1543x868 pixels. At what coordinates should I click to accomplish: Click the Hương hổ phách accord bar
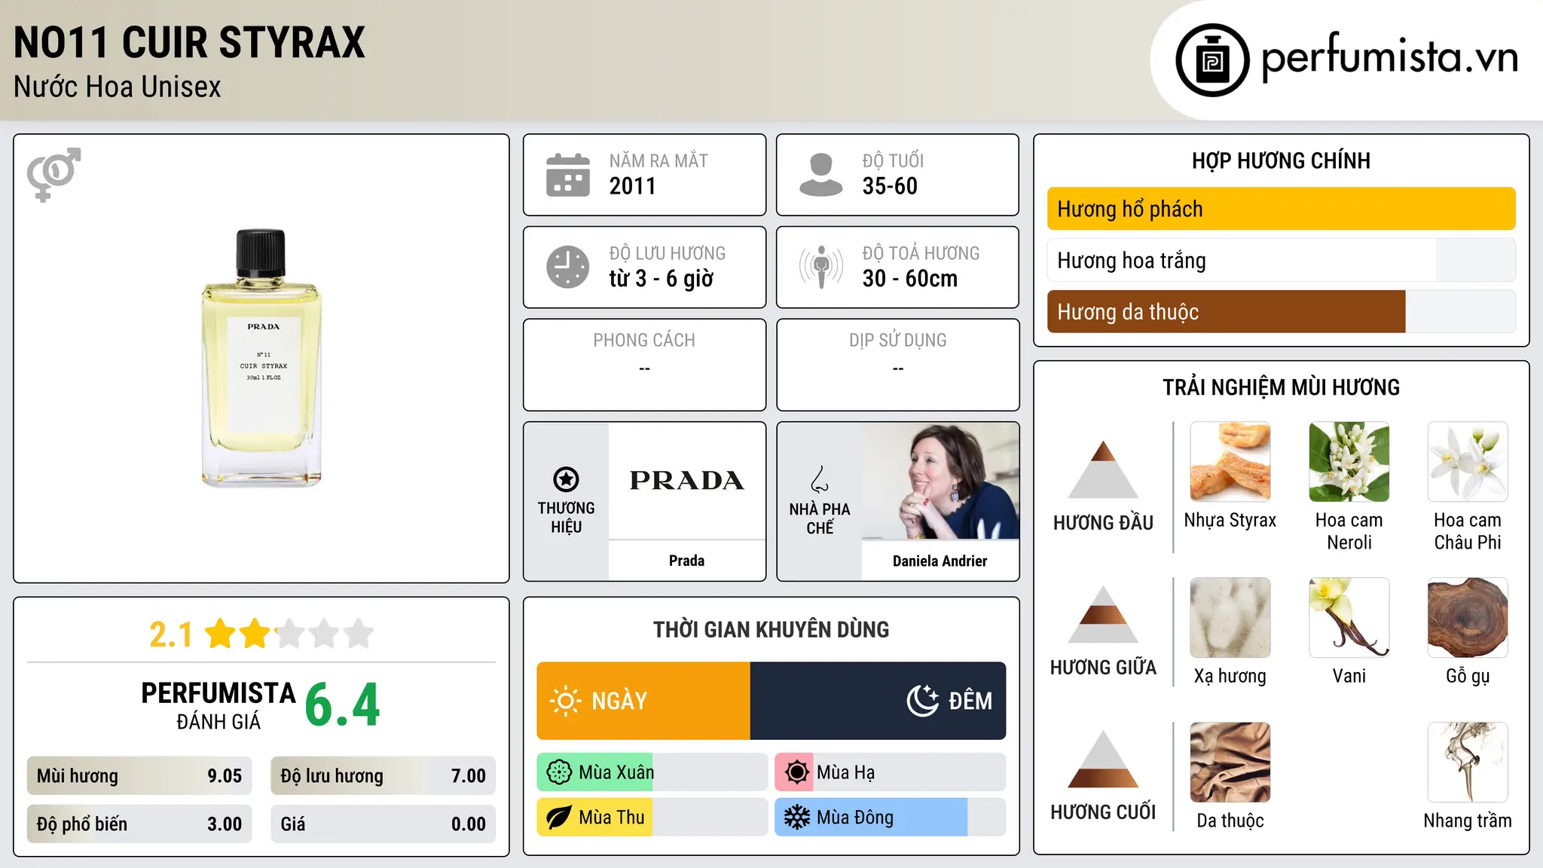tap(1281, 209)
